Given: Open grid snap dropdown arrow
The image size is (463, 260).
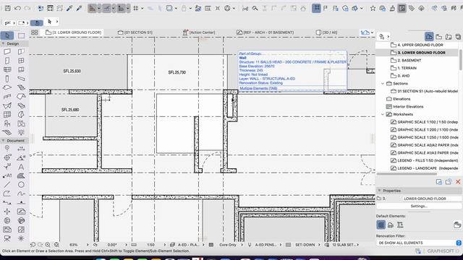Looking at the screenshot, I should [142, 8].
